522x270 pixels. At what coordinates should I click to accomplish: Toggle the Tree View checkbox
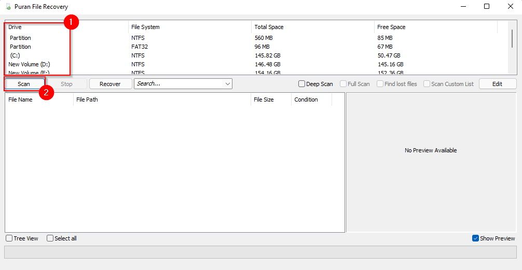click(x=9, y=238)
